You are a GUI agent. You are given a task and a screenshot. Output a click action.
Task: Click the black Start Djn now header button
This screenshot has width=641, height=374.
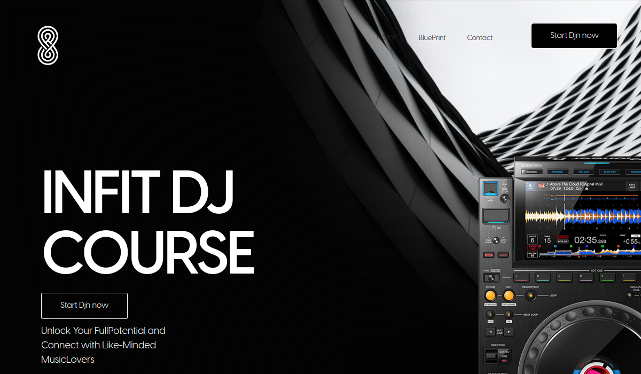pos(574,36)
